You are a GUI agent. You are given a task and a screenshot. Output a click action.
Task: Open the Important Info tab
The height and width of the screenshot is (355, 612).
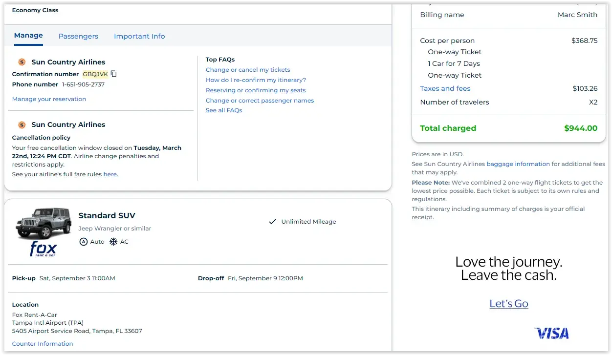(139, 36)
